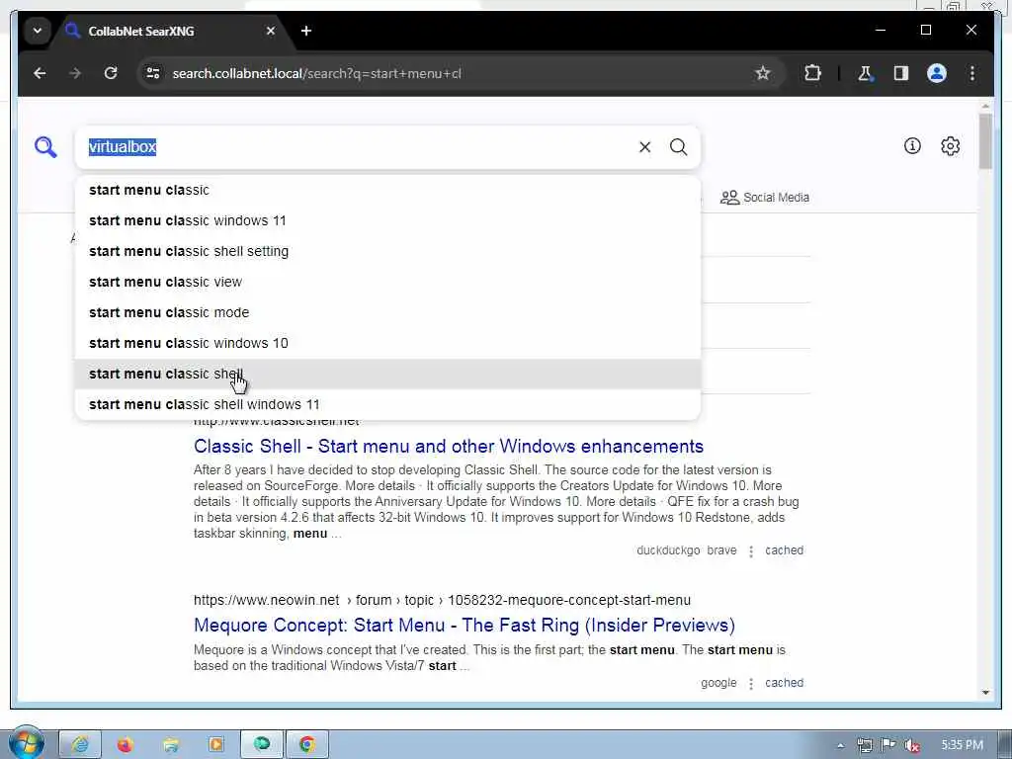1012x759 pixels.
Task: Open cached link for Classic Shell result
Action: [784, 550]
